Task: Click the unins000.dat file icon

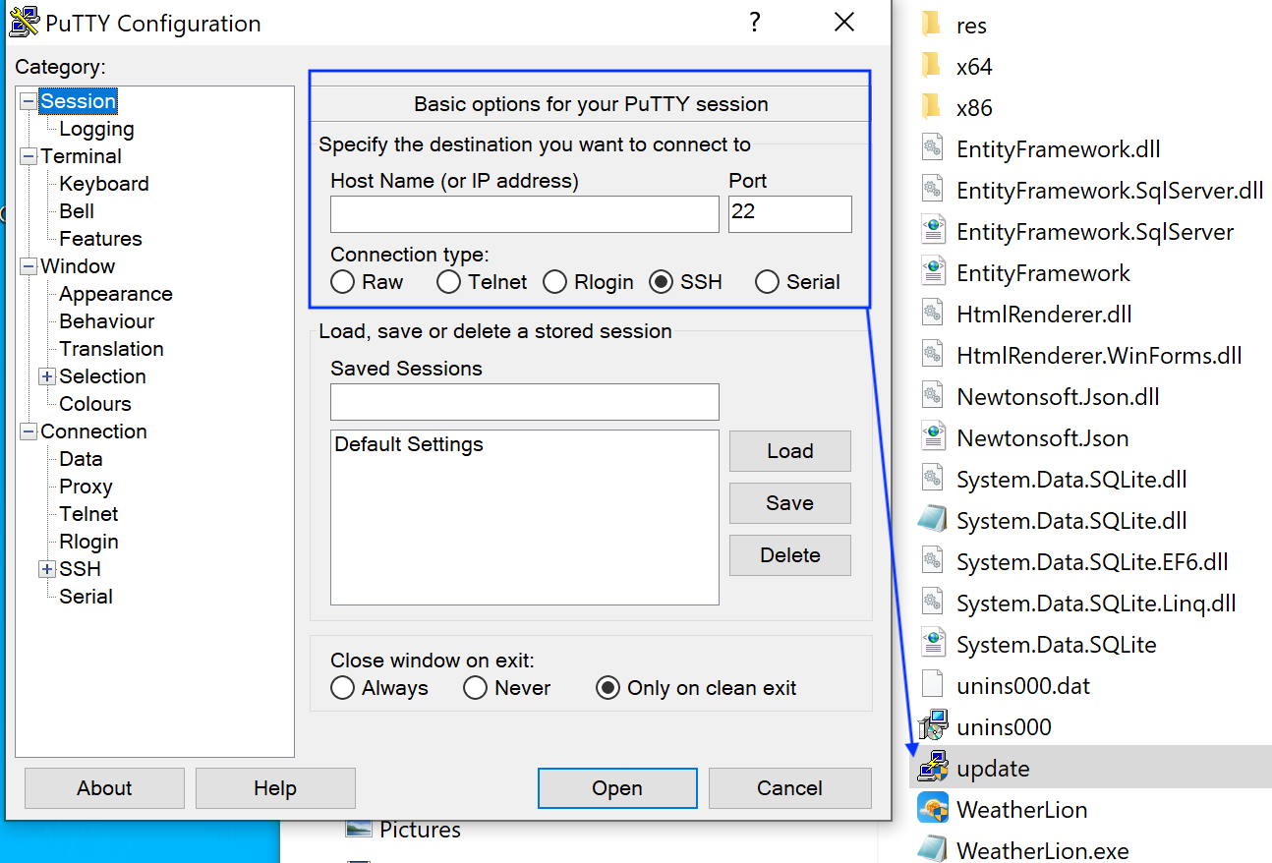Action: (x=932, y=685)
